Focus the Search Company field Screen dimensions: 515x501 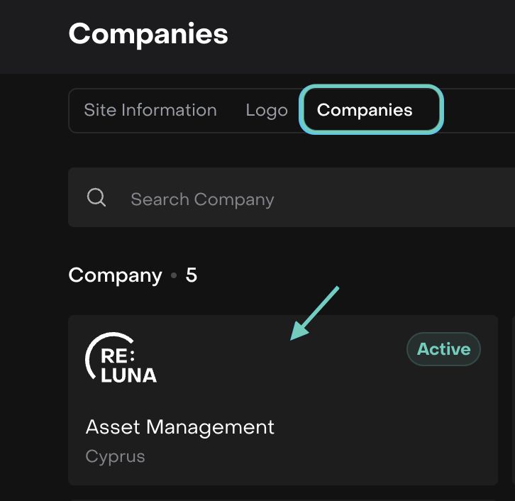284,199
